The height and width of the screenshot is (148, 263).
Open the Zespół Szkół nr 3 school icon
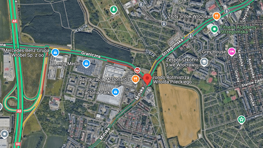pos(204,62)
